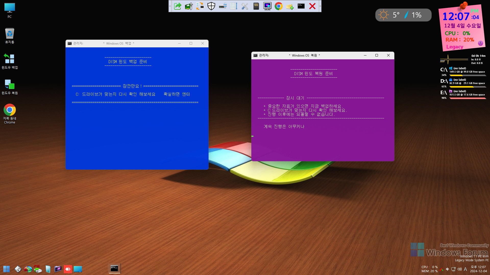Switch to the running command prompt taskbar button
This screenshot has height=275, width=490.
pyautogui.click(x=114, y=268)
